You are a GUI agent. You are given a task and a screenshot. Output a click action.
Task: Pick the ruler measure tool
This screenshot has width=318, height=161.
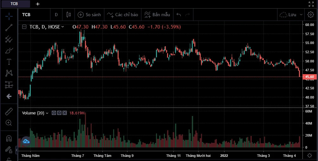coord(9,111)
